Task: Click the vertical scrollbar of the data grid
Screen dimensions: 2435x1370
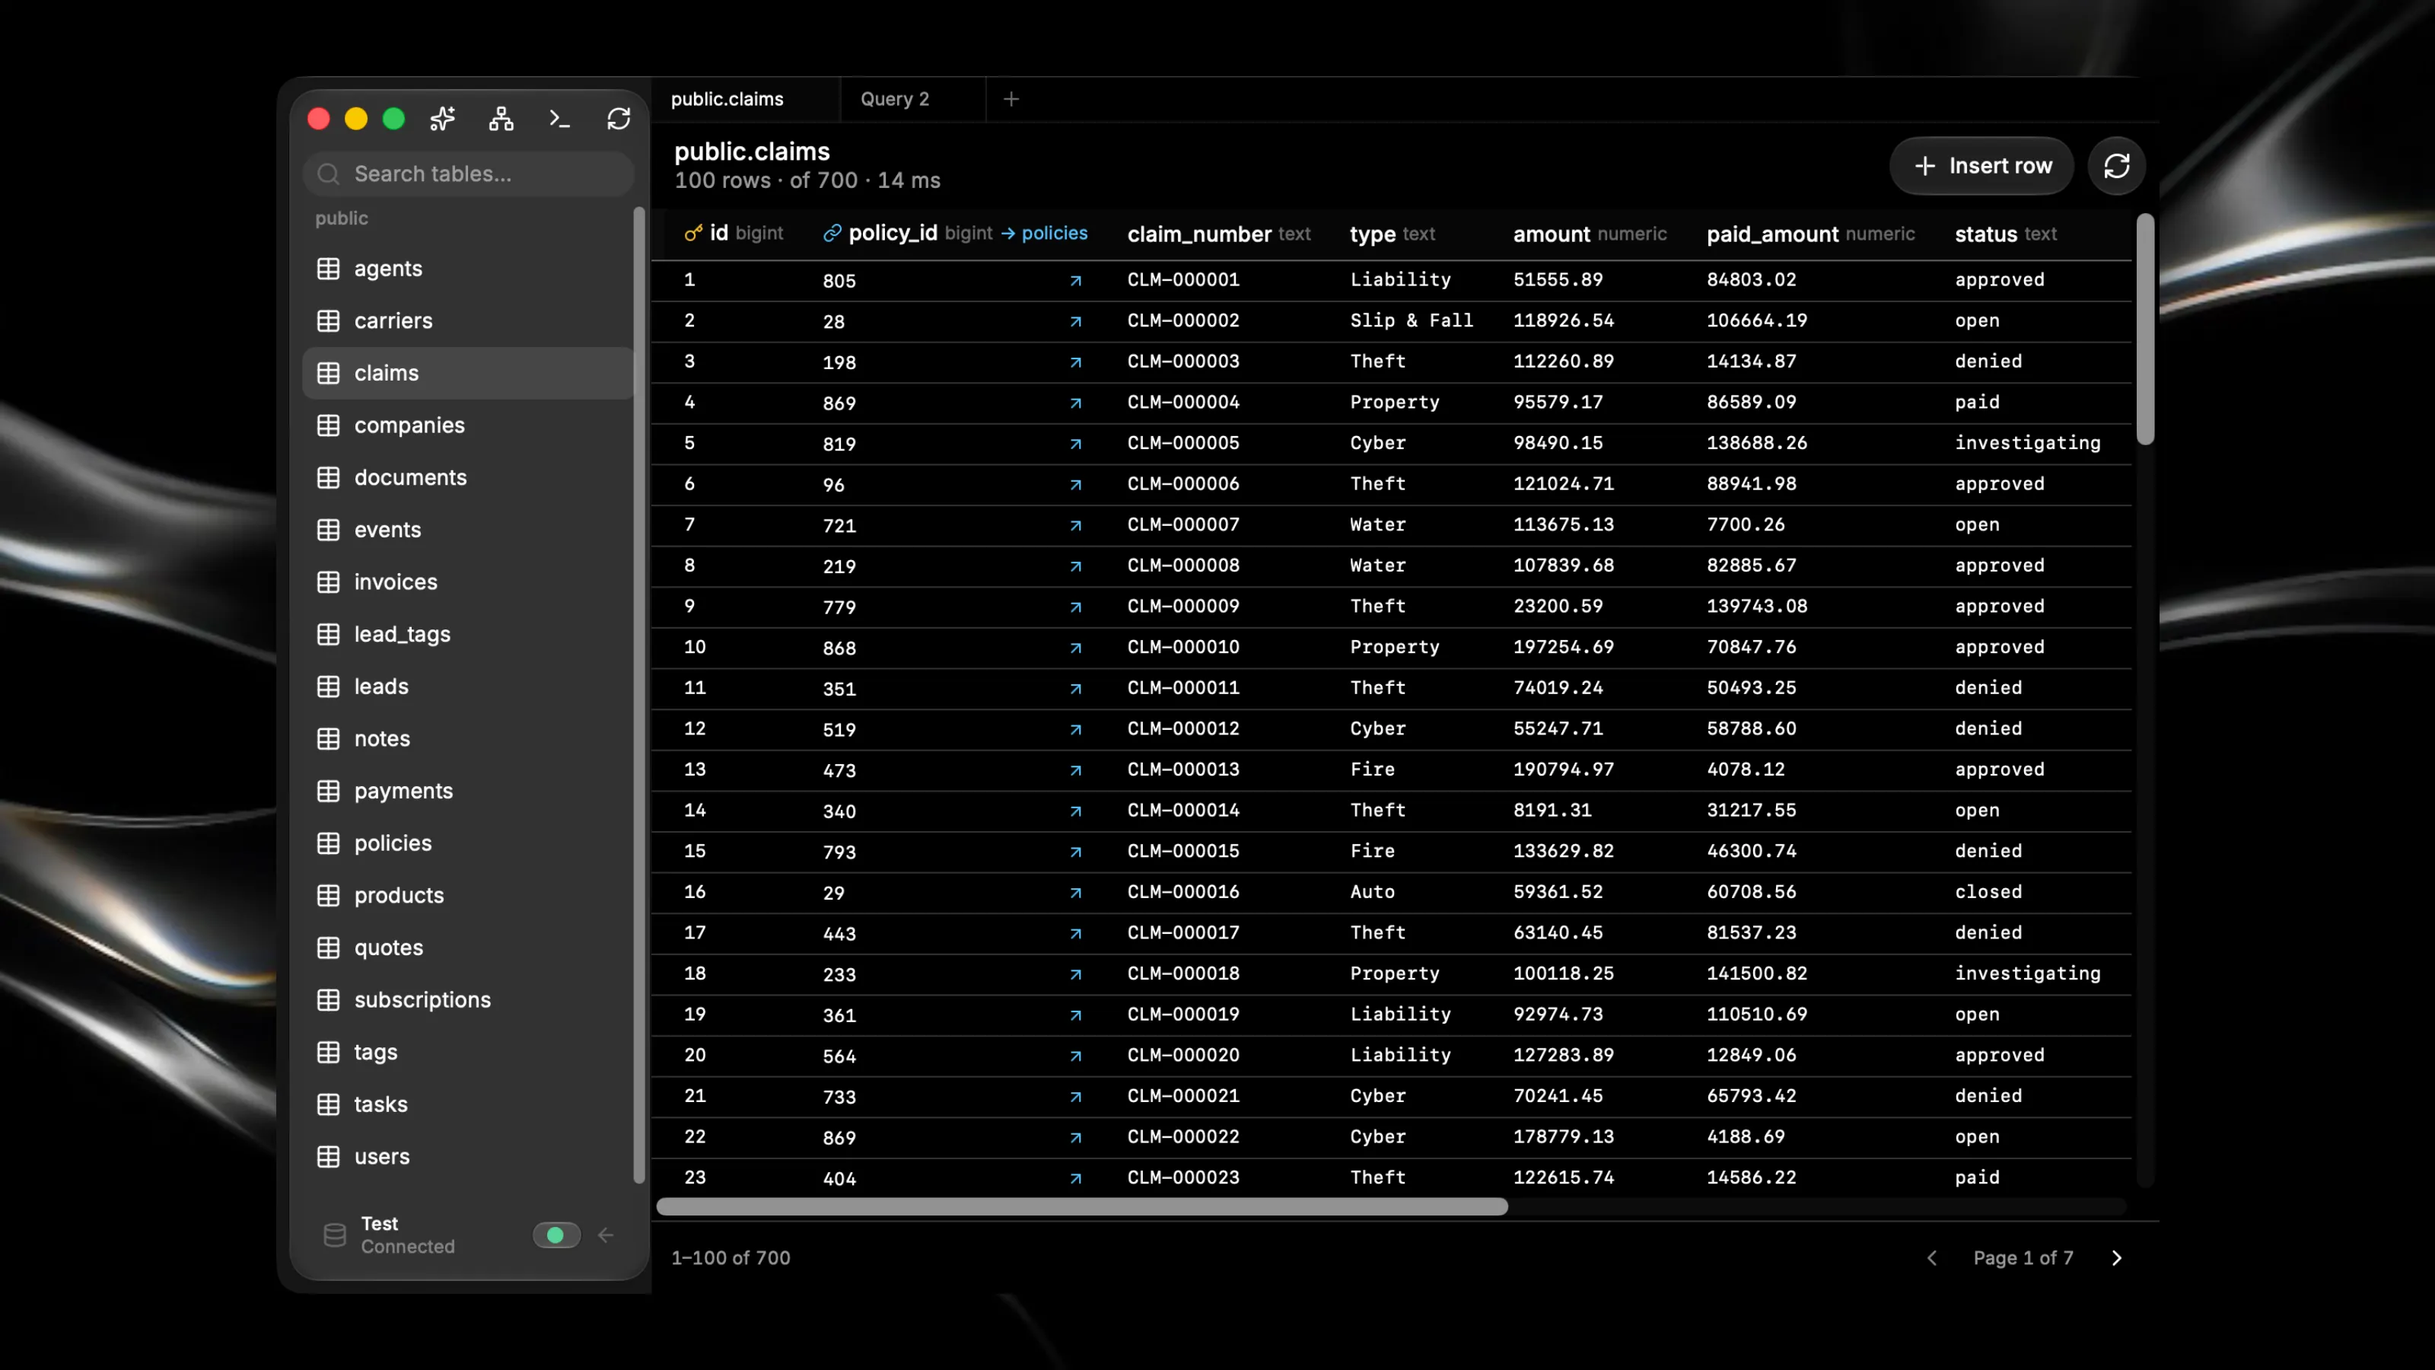Action: (2145, 329)
